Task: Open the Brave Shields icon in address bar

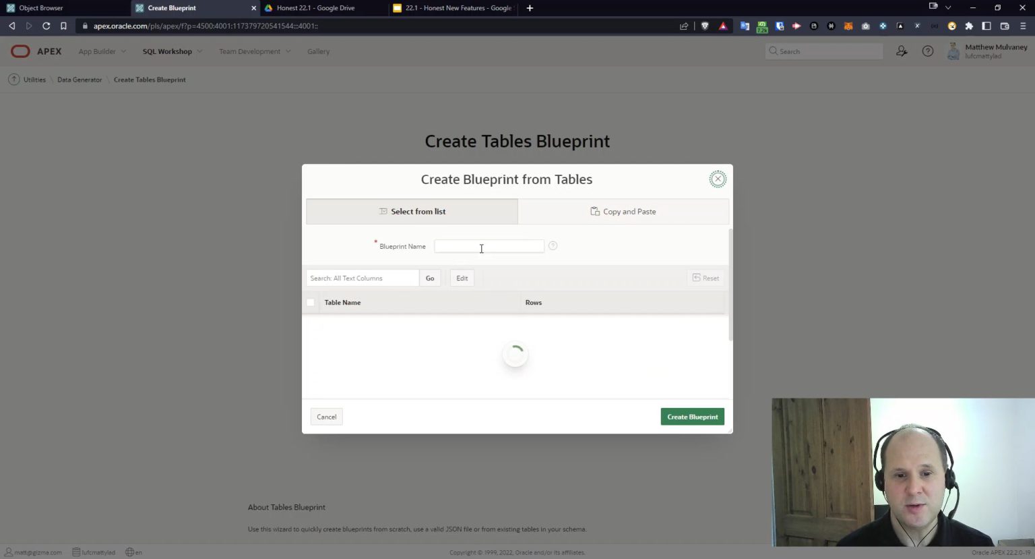Action: click(705, 26)
